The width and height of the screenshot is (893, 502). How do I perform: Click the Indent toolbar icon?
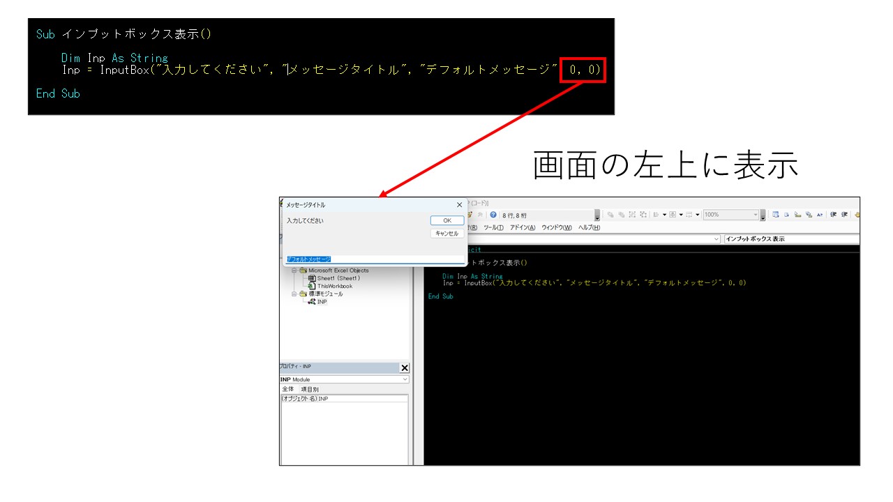coord(833,215)
